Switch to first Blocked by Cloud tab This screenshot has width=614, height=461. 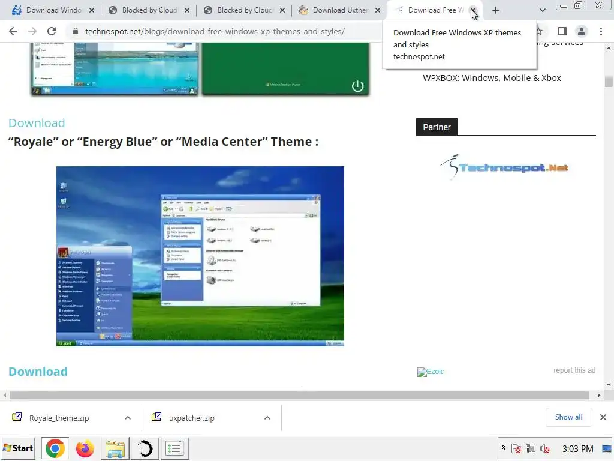point(149,10)
